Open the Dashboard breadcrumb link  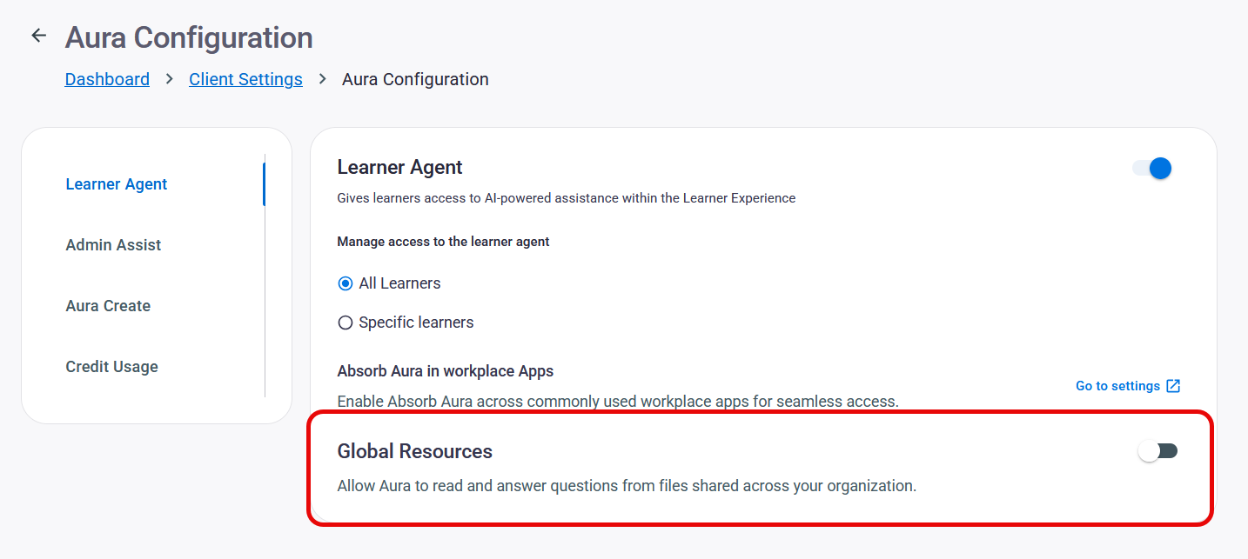pyautogui.click(x=107, y=79)
